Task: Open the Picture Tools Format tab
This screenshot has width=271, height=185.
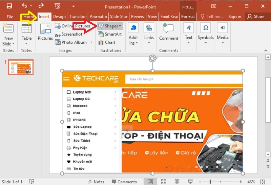Action: pyautogui.click(x=188, y=17)
